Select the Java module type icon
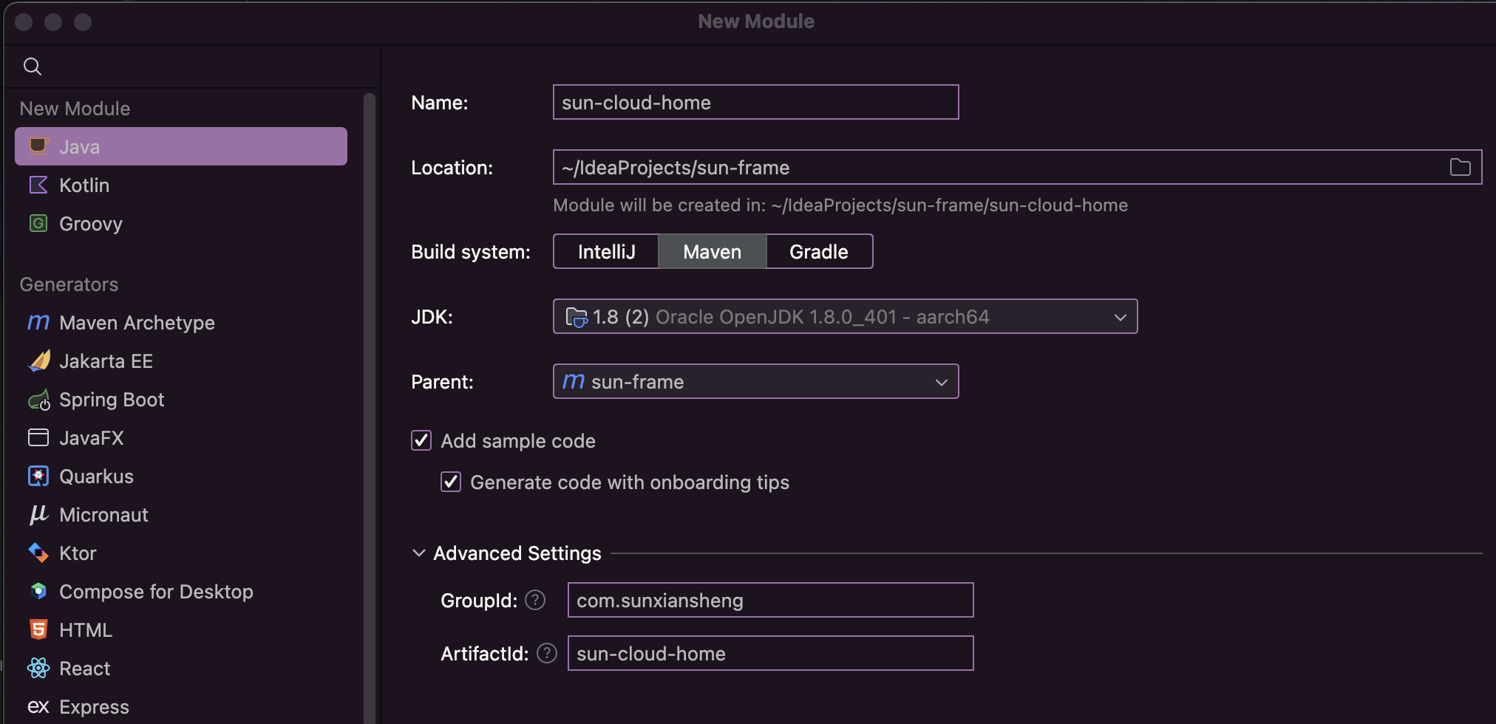Screen dimensions: 1496x724 tap(38, 146)
